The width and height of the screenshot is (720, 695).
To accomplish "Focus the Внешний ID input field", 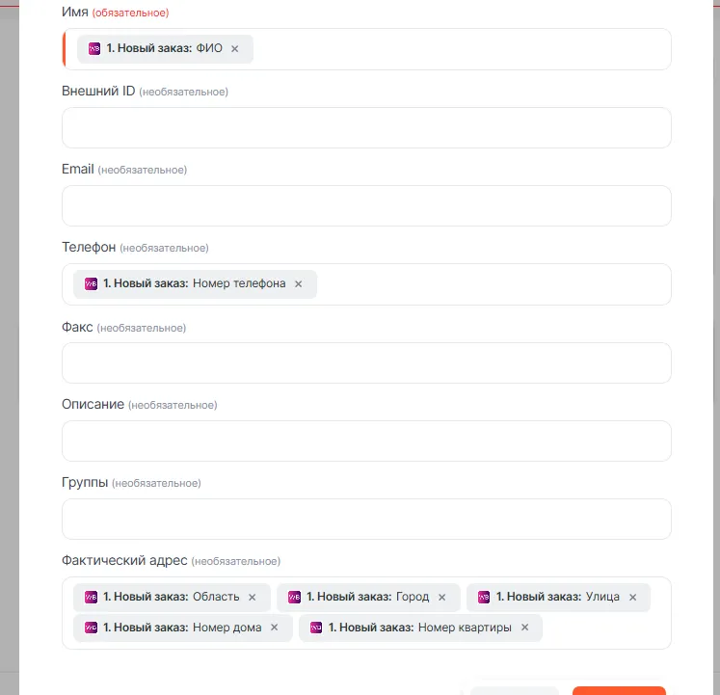I will 366,127.
